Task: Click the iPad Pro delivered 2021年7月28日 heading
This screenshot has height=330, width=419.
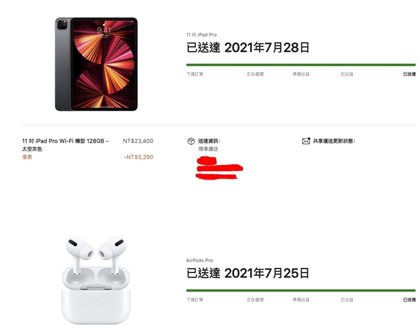Action: [248, 48]
